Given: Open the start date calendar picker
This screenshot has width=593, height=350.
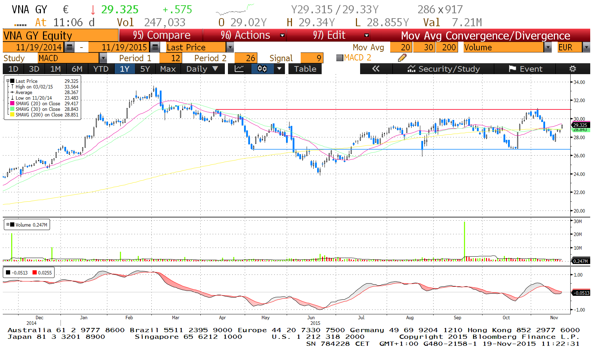Looking at the screenshot, I should (70, 47).
